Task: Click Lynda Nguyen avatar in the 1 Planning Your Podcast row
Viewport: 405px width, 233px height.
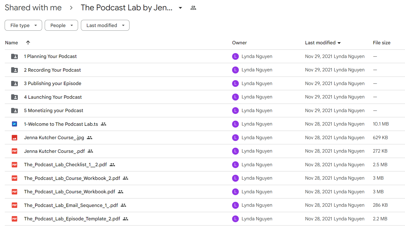Action: click(x=235, y=56)
